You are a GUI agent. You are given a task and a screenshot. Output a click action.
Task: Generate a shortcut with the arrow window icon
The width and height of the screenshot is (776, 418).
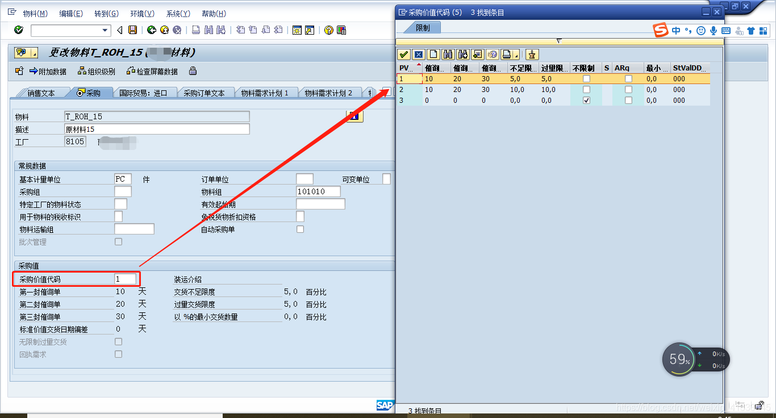pyautogui.click(x=310, y=30)
